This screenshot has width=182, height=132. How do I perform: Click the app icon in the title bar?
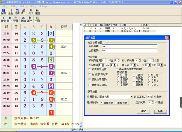[2, 2]
